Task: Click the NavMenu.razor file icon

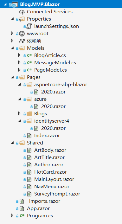Action: 29,187
